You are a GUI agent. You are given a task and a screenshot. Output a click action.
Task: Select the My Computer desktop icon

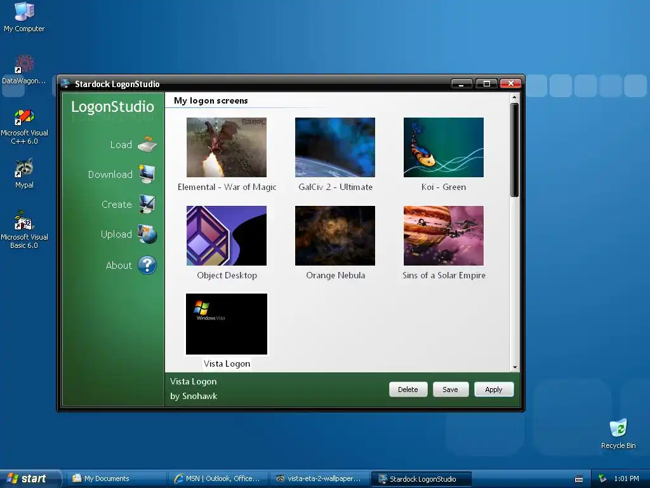24,17
